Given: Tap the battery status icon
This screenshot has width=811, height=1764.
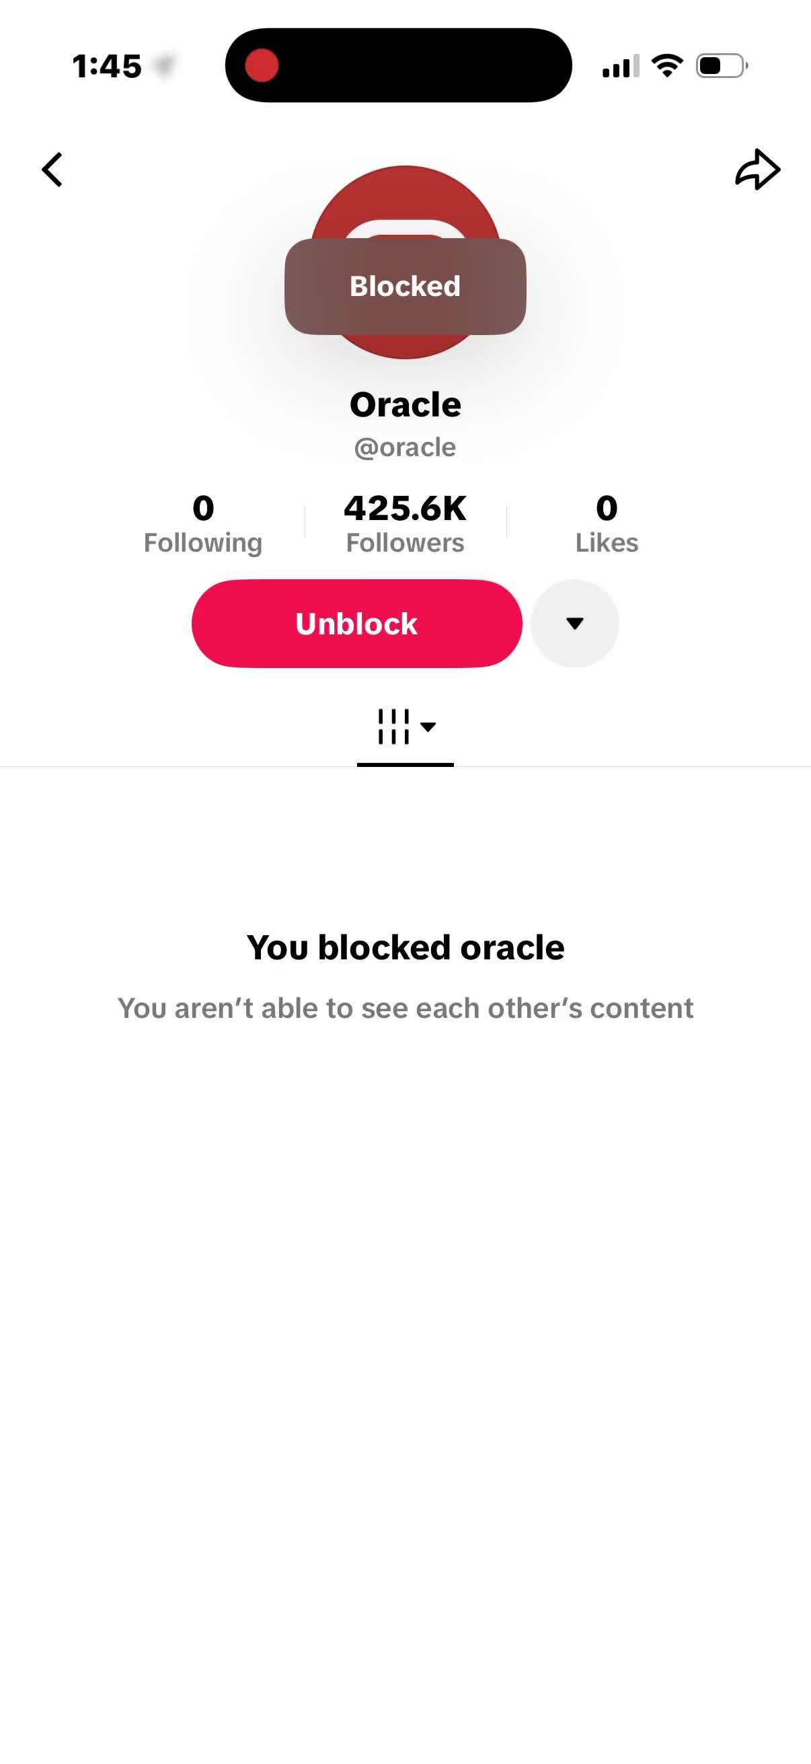Looking at the screenshot, I should tap(722, 66).
